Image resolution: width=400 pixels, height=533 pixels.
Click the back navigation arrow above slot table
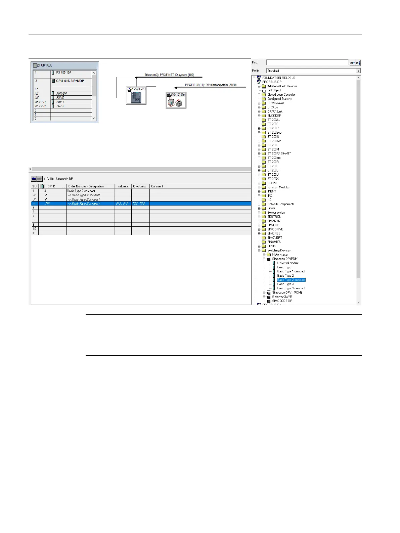34,179
